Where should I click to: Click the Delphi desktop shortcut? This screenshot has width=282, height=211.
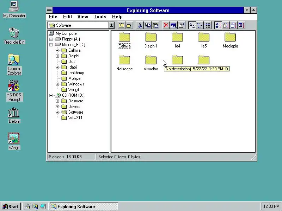click(x=14, y=116)
